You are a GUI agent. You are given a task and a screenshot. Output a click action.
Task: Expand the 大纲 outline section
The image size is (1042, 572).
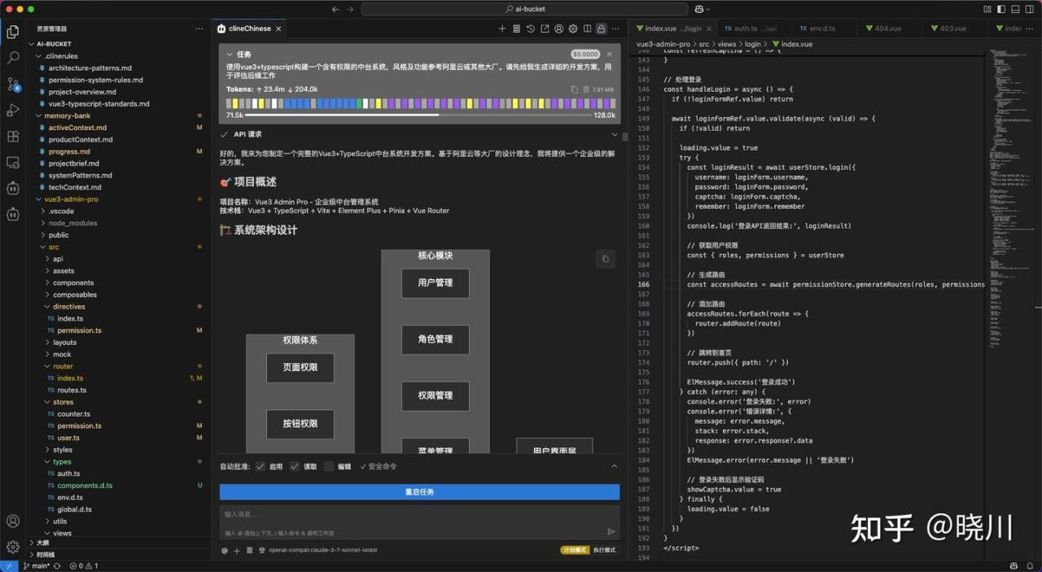coord(42,543)
